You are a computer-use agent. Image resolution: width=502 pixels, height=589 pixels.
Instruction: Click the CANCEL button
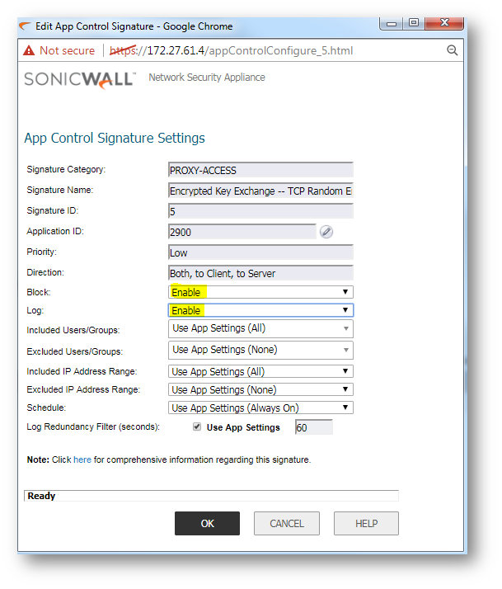[x=287, y=523]
